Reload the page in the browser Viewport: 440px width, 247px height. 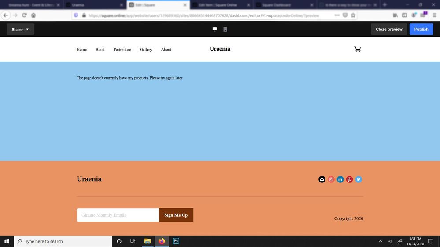point(24,15)
